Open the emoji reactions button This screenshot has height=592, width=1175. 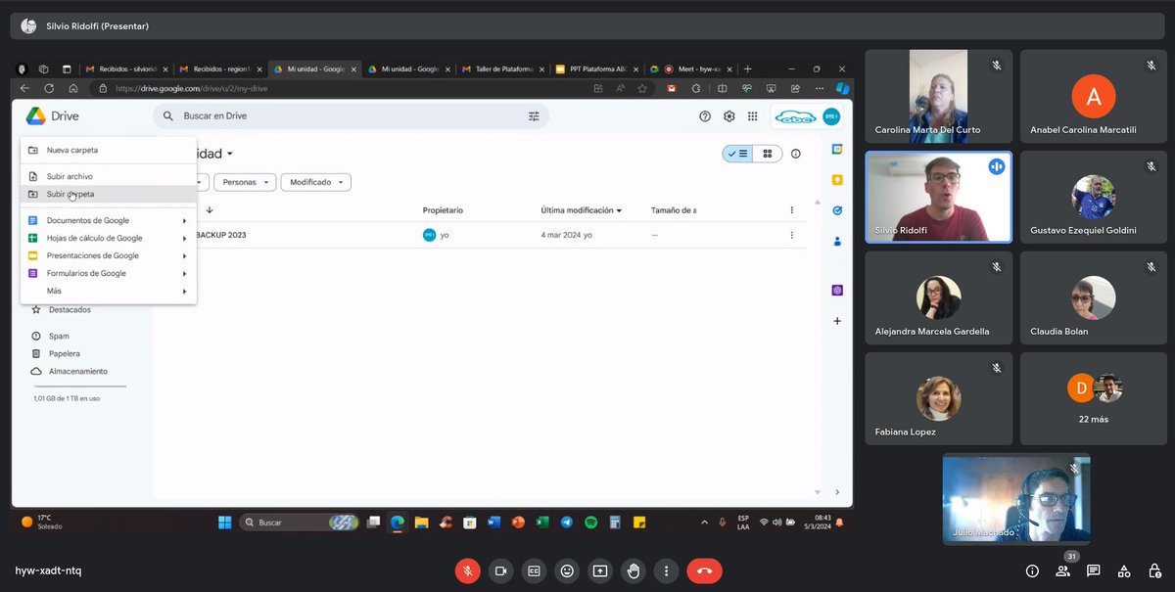pos(567,570)
